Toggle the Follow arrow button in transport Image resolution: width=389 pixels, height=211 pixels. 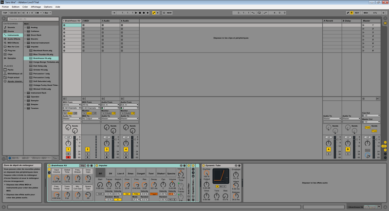coord(114,13)
